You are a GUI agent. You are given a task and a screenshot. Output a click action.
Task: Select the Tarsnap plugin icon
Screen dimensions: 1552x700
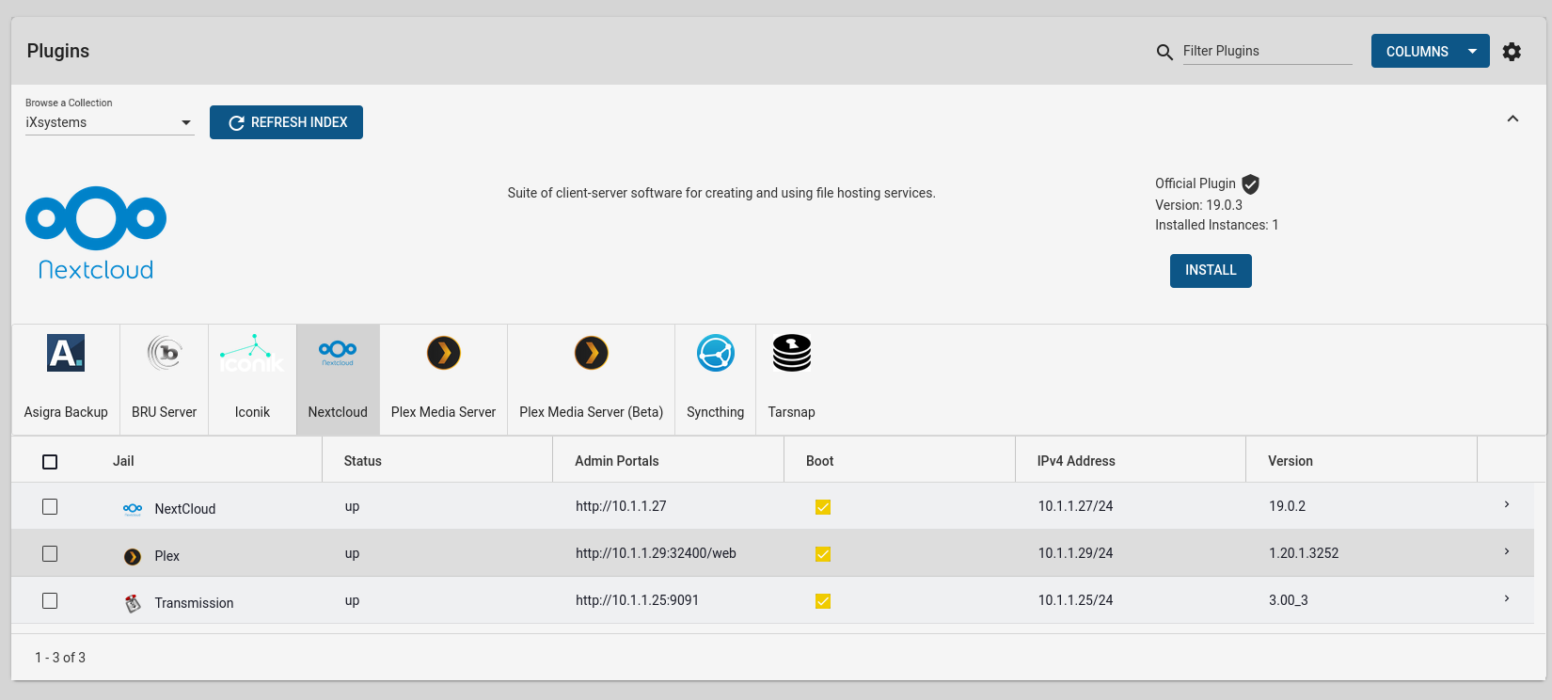(792, 353)
